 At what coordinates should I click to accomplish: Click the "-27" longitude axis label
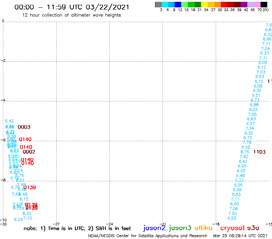pyautogui.click(x=56, y=224)
